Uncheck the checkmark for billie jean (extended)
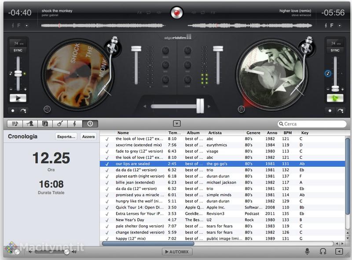Viewport: 352px width, 260px height. 107,182
